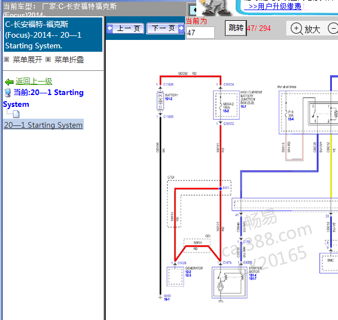Click the C197A connector label
Screen dimensions: 338x320
(x=227, y=263)
